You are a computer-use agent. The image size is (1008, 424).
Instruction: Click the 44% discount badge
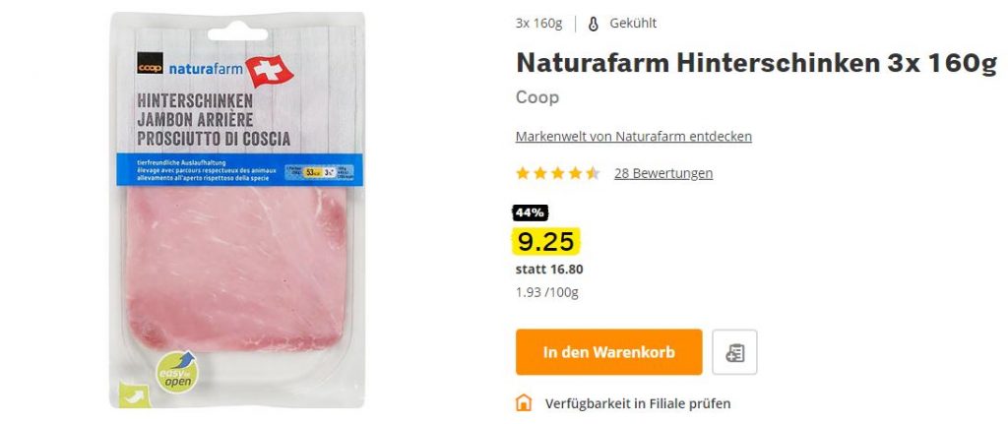[x=531, y=212]
